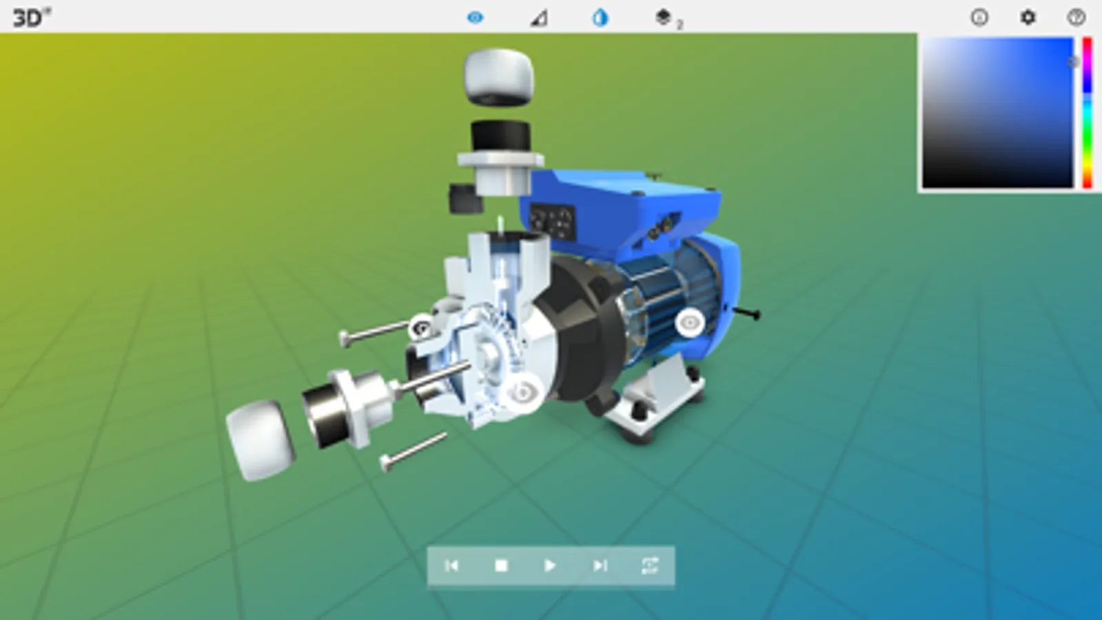Image resolution: width=1102 pixels, height=620 pixels.
Task: Open the help question mark icon
Action: (x=1076, y=17)
